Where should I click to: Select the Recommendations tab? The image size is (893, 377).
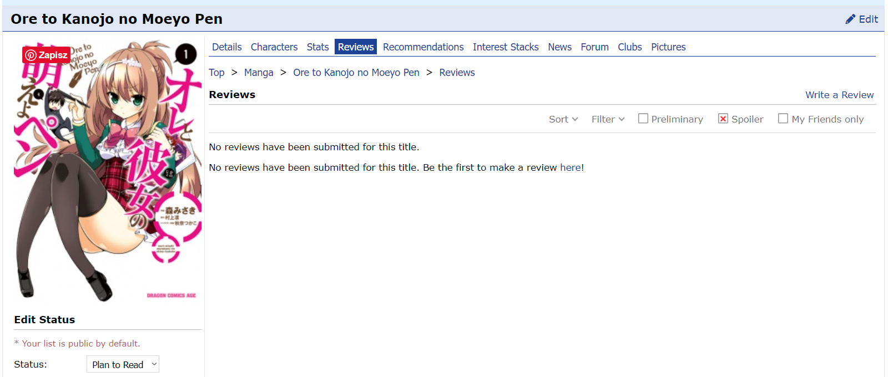(x=423, y=47)
